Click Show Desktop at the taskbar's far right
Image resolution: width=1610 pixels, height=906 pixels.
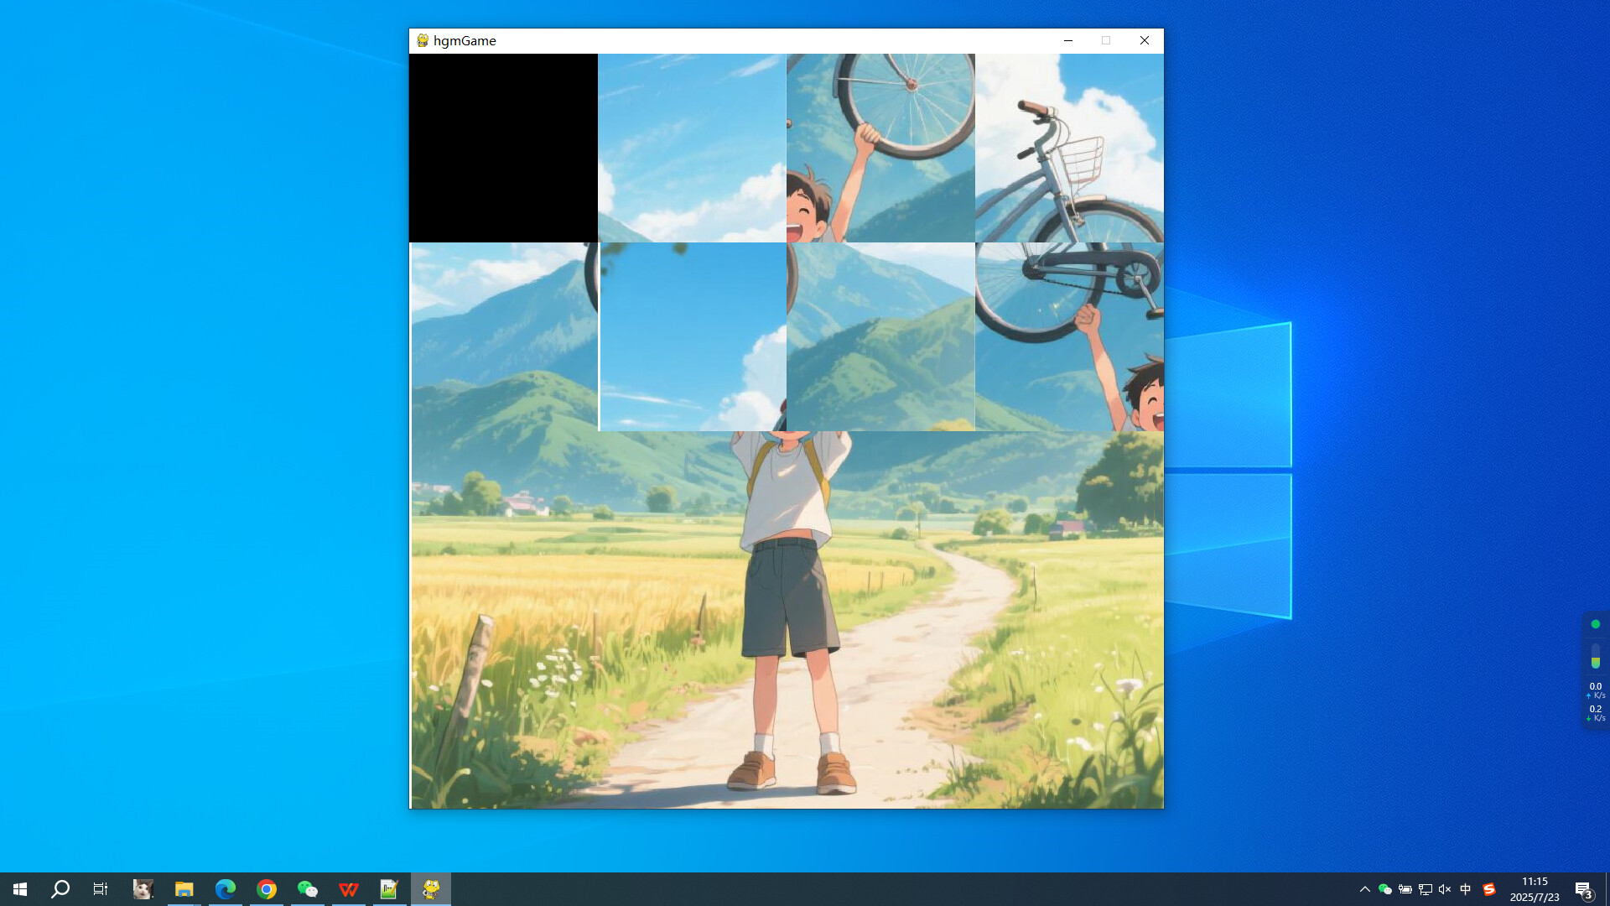pos(1607,888)
